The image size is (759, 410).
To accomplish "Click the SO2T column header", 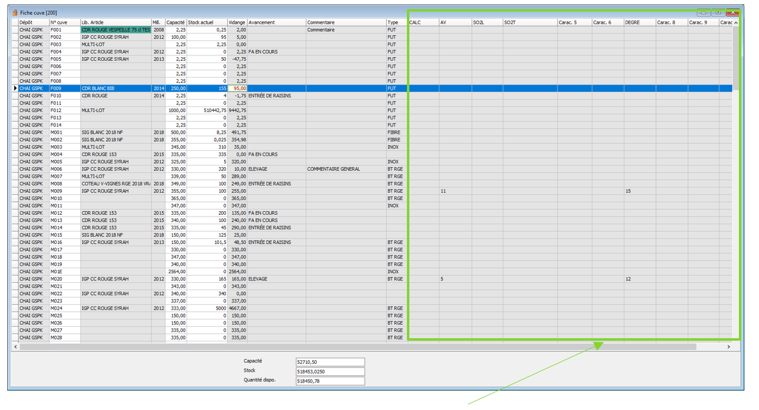I will (529, 23).
